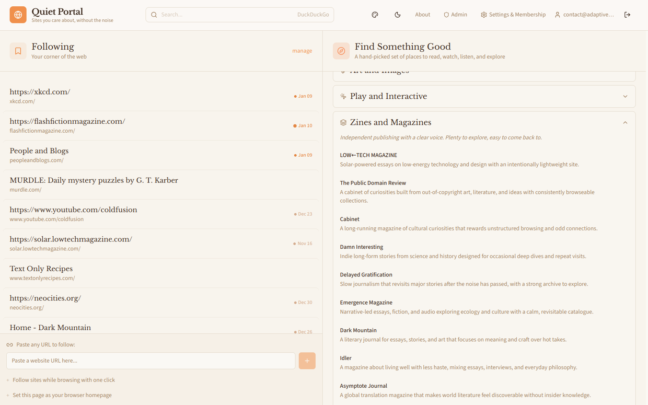Click the manage link in Following
This screenshot has width=648, height=405.
302,51
